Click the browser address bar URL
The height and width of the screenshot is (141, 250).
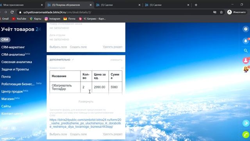click(57, 12)
